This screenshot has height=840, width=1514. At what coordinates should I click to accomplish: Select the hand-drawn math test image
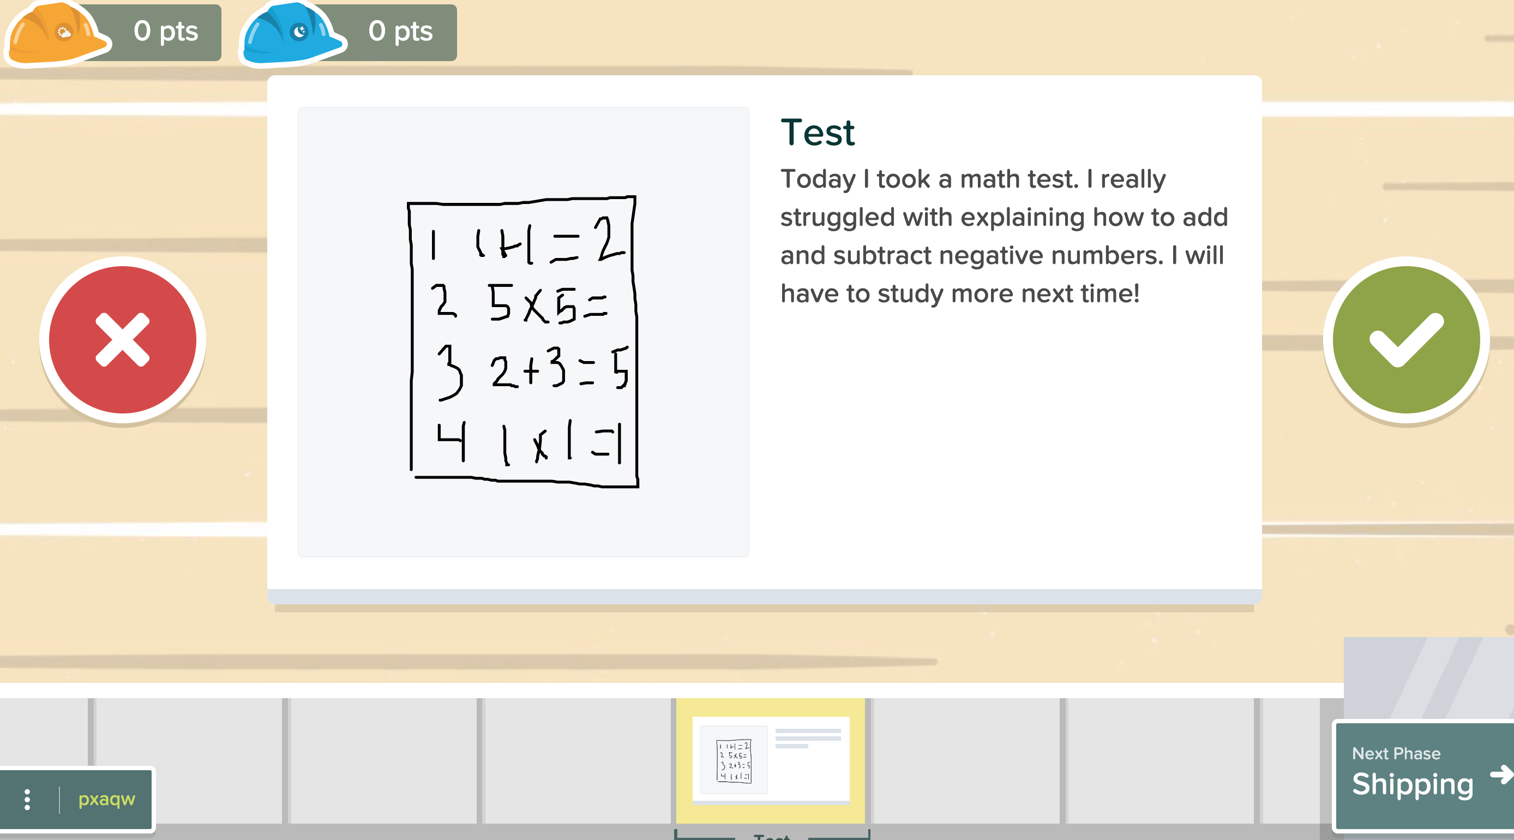523,341
